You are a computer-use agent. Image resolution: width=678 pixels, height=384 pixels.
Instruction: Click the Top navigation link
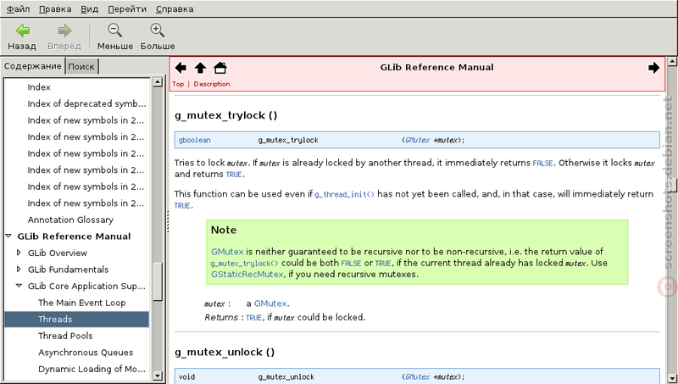click(178, 84)
